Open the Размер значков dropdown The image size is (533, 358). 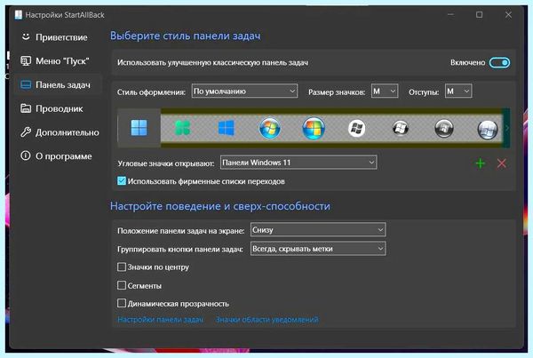(385, 91)
